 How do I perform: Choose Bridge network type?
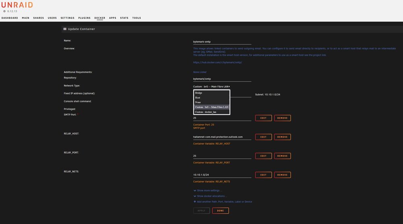(212, 93)
